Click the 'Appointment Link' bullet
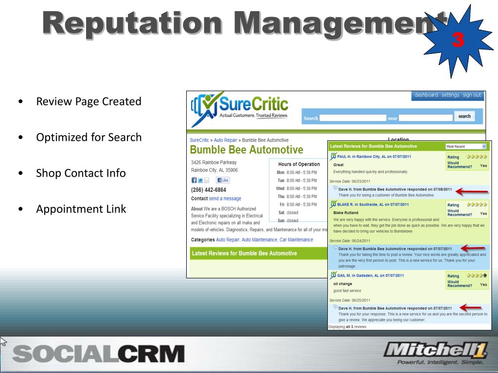The width and height of the screenshot is (498, 373). pyautogui.click(x=81, y=209)
